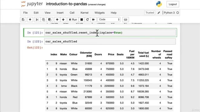Screen dimensions: 200x112
Task: Open the Help menu
Action: [113, 13]
